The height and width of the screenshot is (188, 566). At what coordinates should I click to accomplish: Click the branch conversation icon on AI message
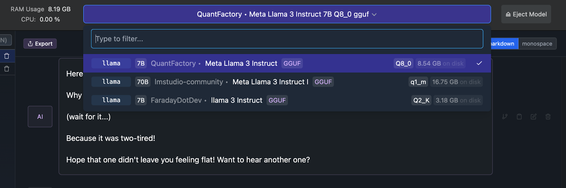pyautogui.click(x=505, y=116)
